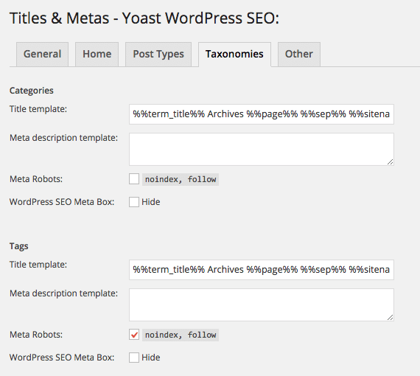The height and width of the screenshot is (376, 420).
Task: Click the 'Meta Robots:' label under Tags
Action: pyautogui.click(x=36, y=335)
